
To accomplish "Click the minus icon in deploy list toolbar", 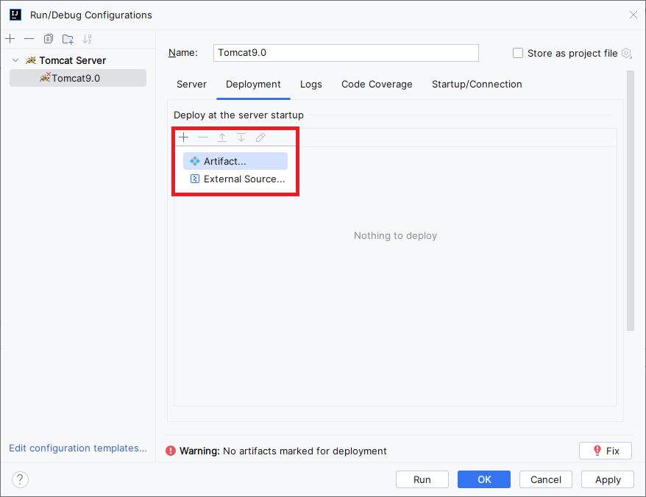I will click(x=202, y=137).
